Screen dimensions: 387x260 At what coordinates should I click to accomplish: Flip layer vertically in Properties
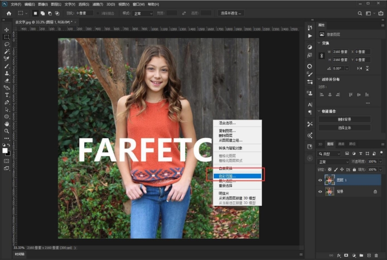[x=367, y=68]
